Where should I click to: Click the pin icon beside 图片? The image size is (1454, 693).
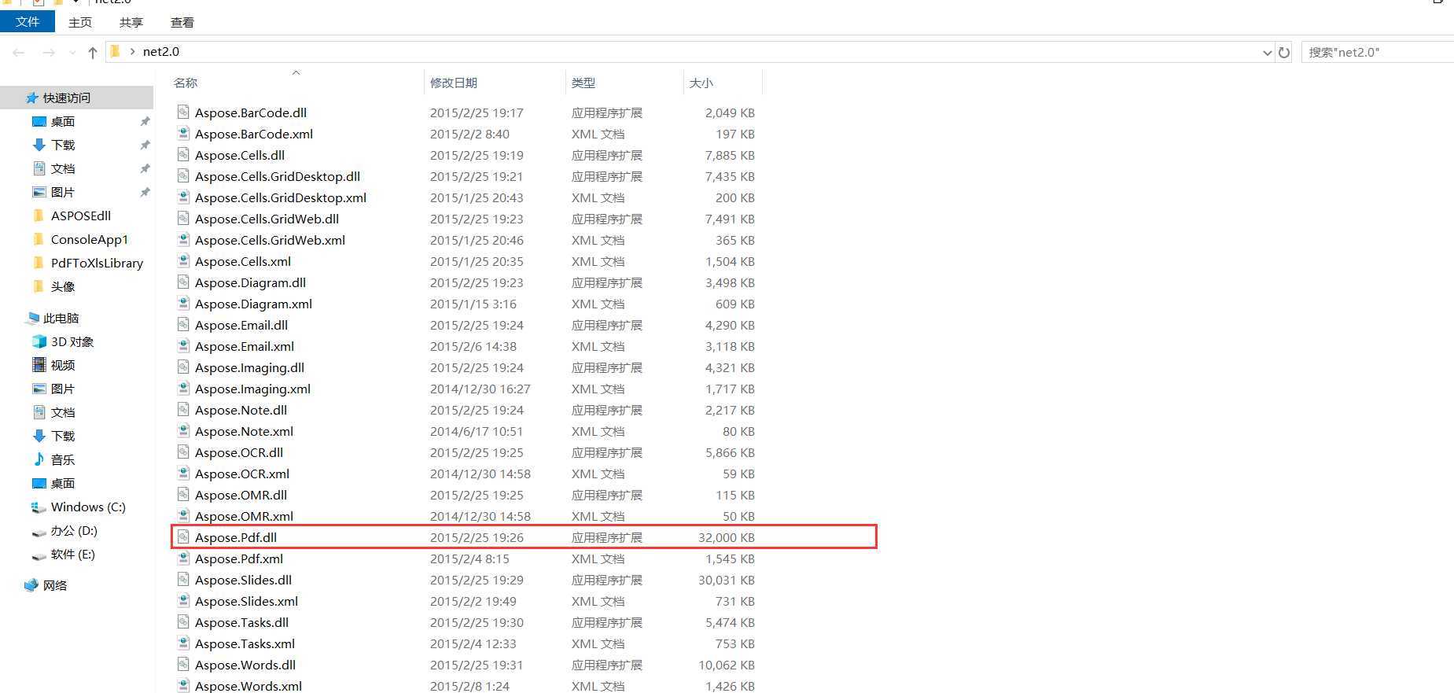(x=145, y=192)
